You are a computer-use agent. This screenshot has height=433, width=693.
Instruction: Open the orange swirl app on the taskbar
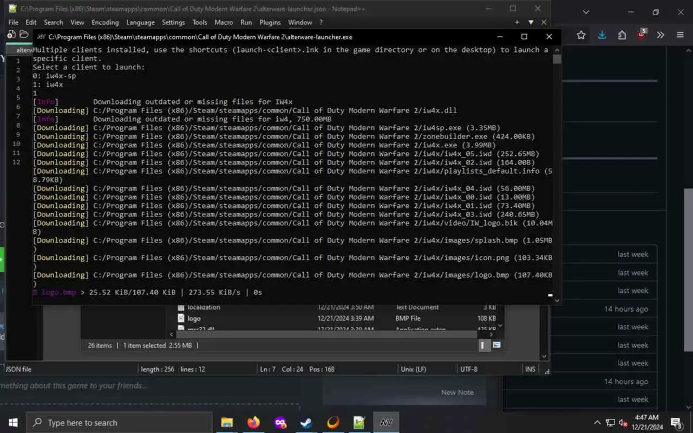[x=333, y=423]
